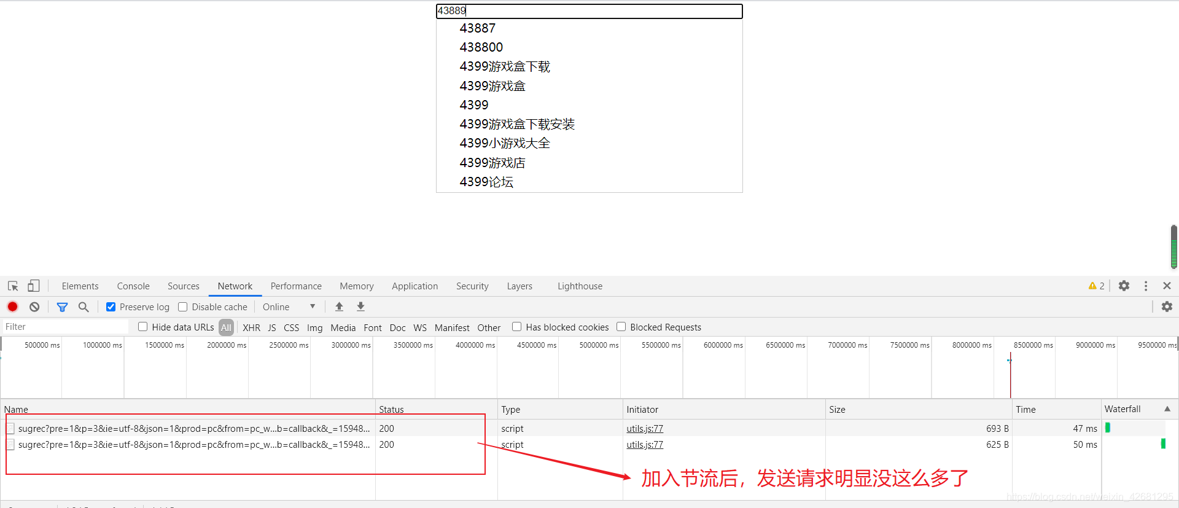Open DevTools more options menu
The height and width of the screenshot is (508, 1179).
pyautogui.click(x=1145, y=286)
